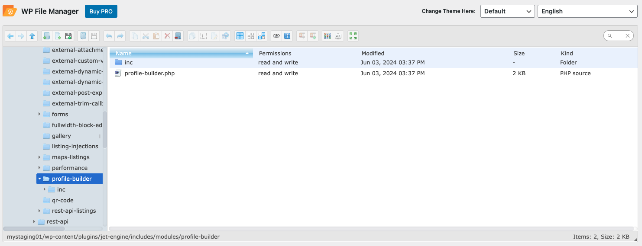Click the Redo toolbar icon
The width and height of the screenshot is (642, 246).
[120, 36]
